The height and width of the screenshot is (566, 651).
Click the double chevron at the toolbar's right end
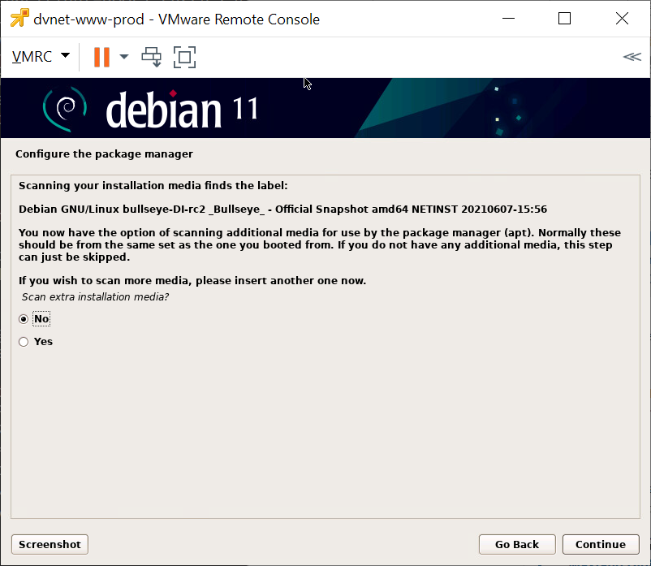[x=631, y=57]
